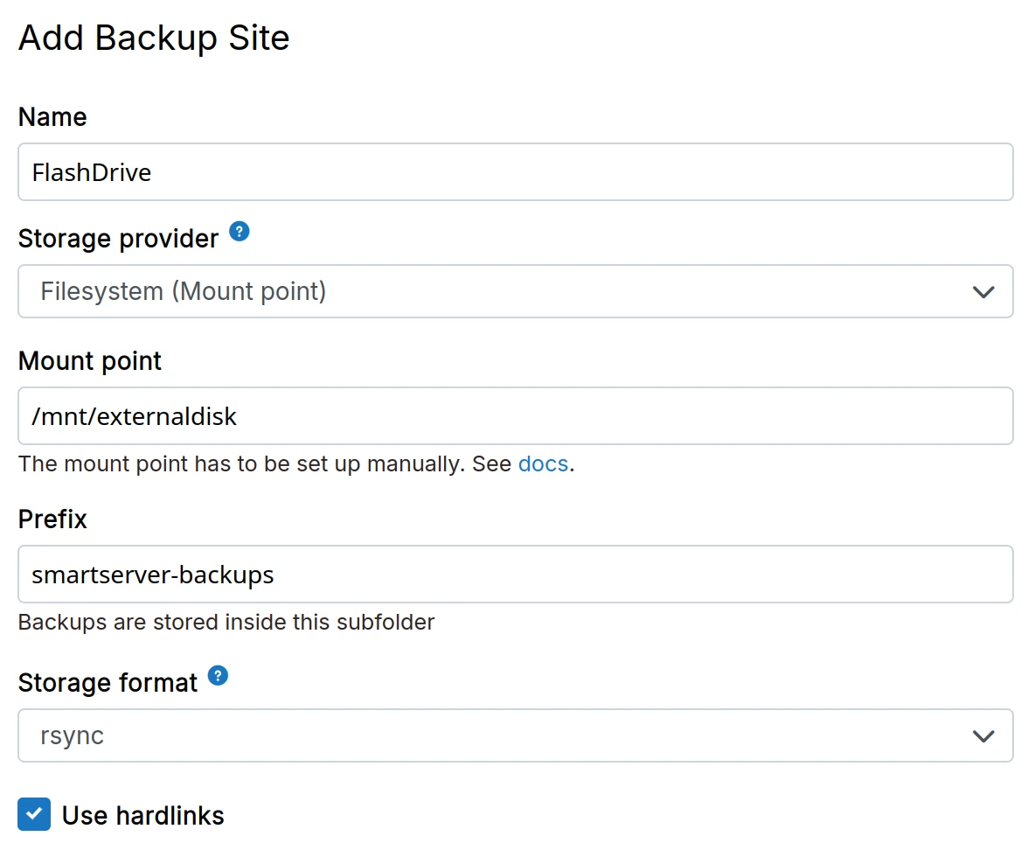
Task: Click the Add Backup Site heading
Action: point(154,38)
